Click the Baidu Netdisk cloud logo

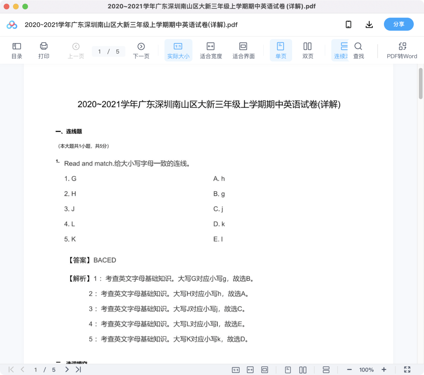coord(12,25)
